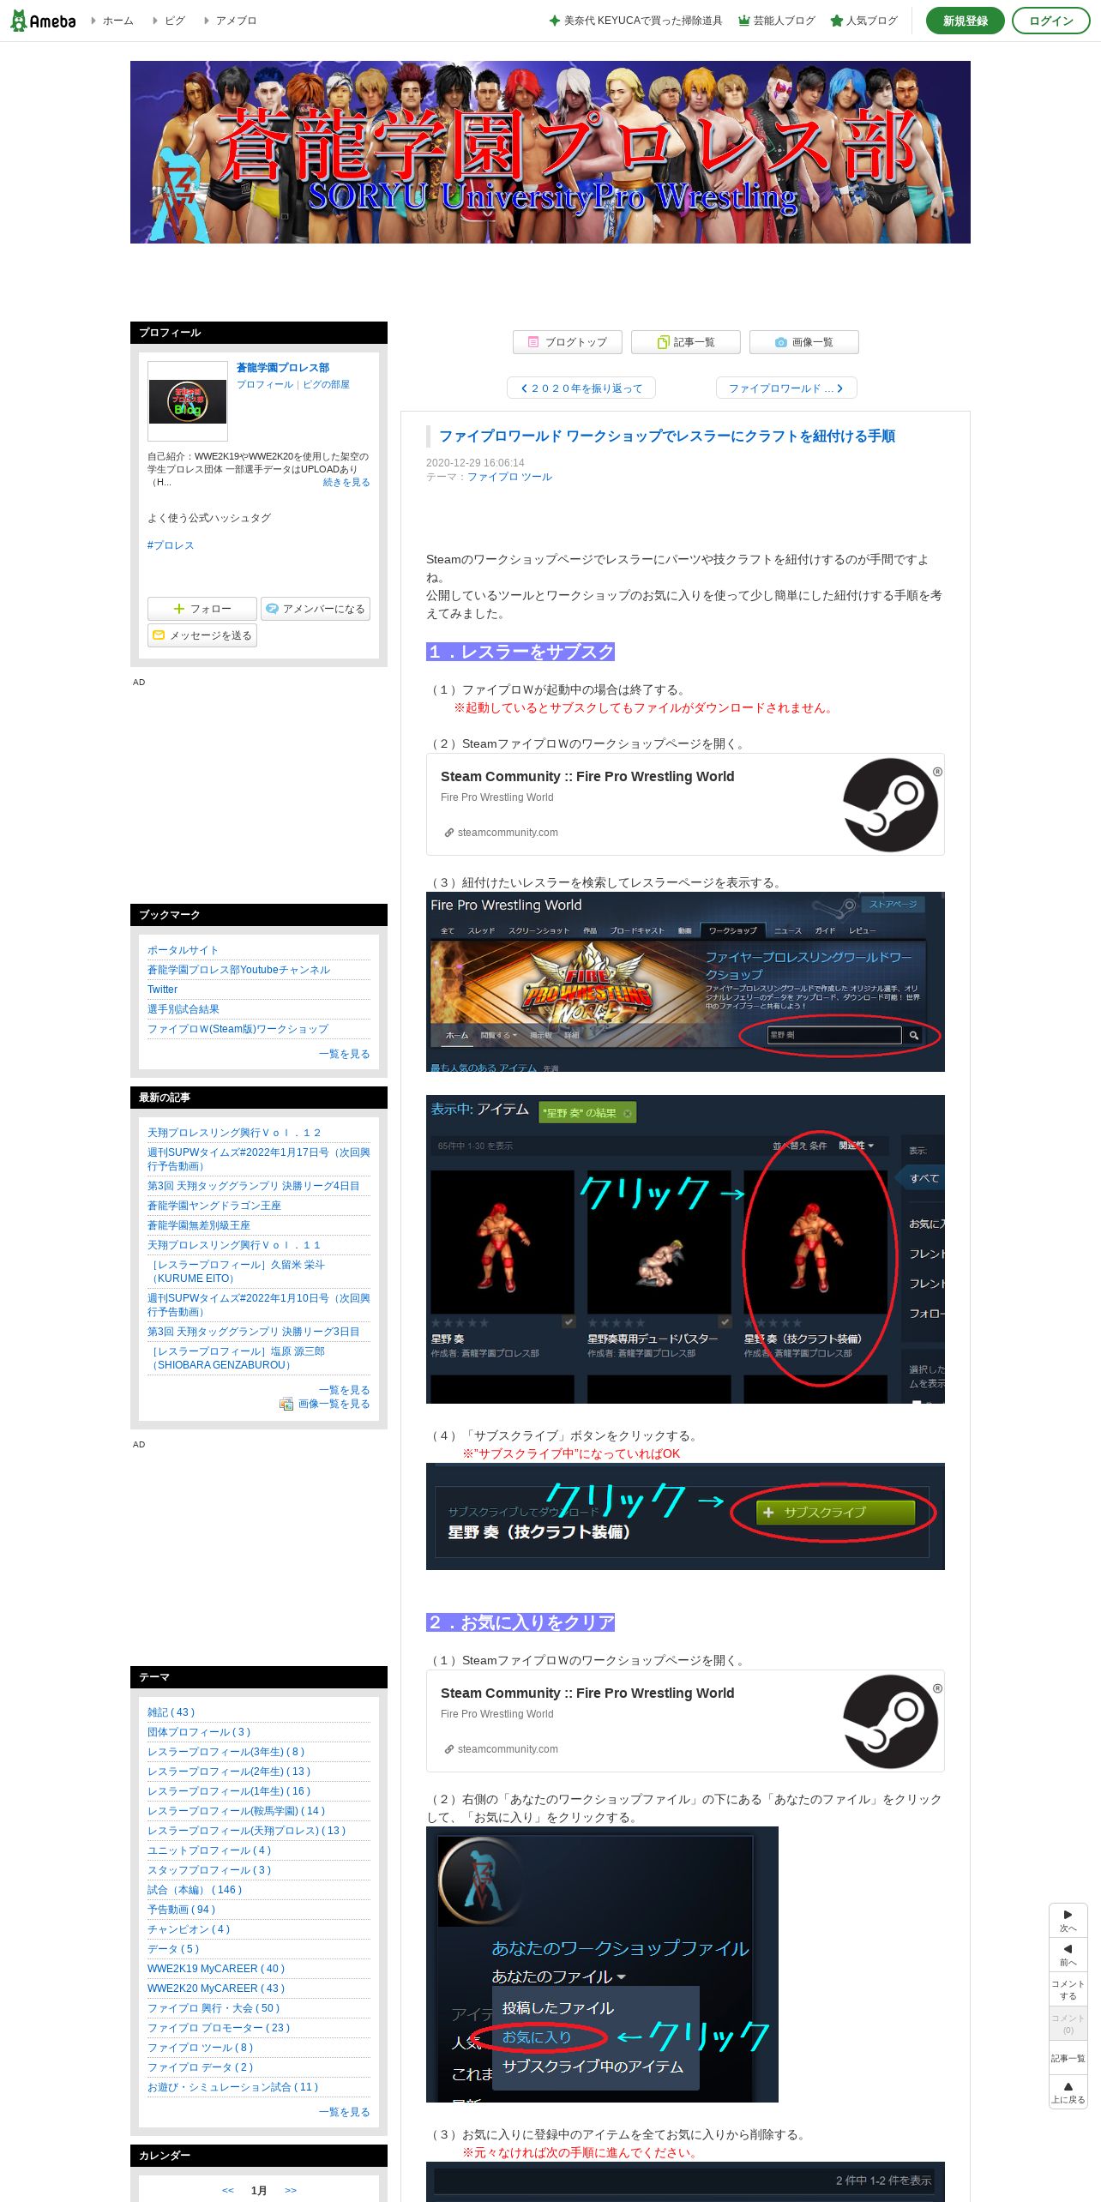Screen dimensions: 1101x2202
Task: Open the Twitter bookmark
Action: (x=162, y=990)
